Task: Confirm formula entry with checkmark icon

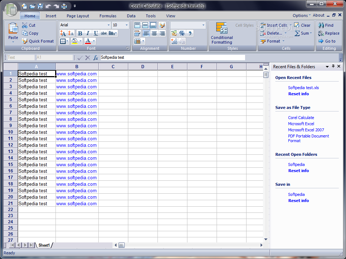Action: click(80, 58)
